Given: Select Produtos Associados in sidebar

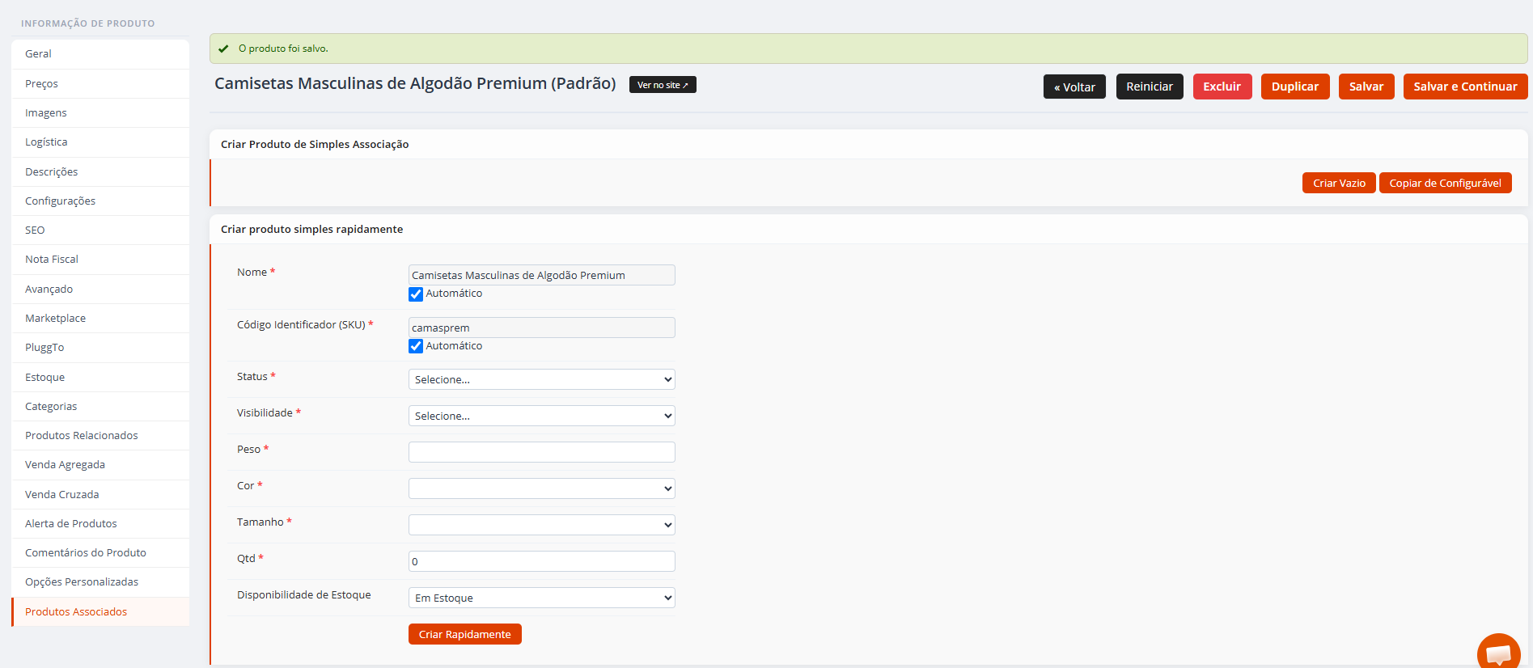Looking at the screenshot, I should pos(100,611).
